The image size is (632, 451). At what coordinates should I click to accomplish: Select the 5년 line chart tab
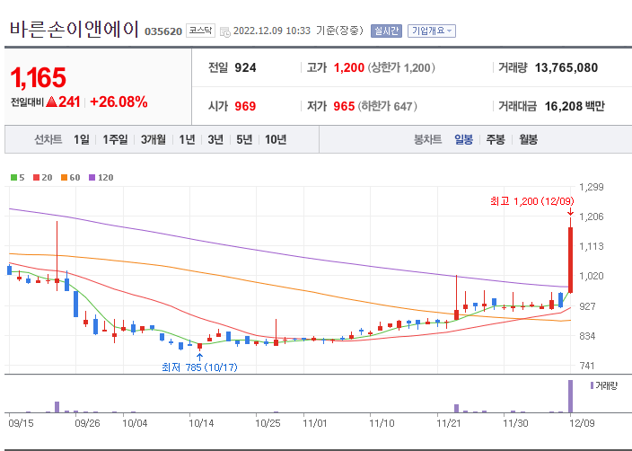[x=244, y=139]
